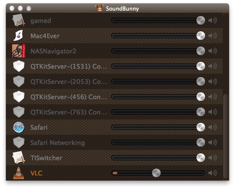The image size is (235, 189).
Task: Close the SoundBunny window
Action: coord(12,8)
